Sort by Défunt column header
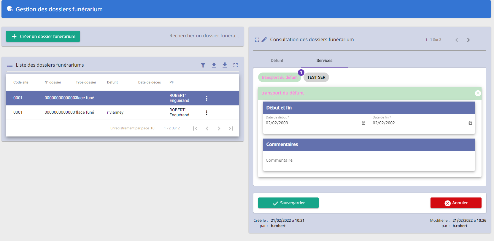Viewport: 494px width, 241px height. tap(112, 82)
